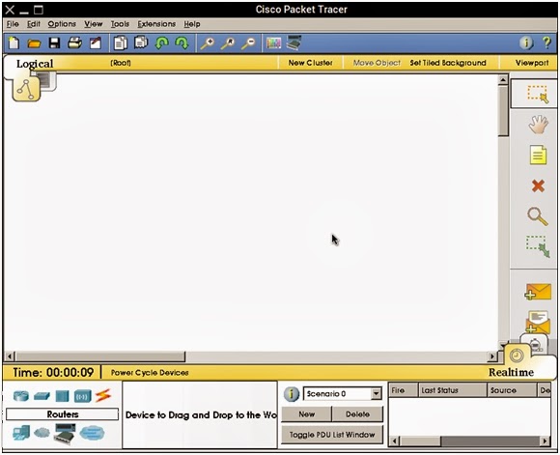The image size is (560, 455).
Task: Select the Wireless Devices category icon
Action: click(x=82, y=396)
